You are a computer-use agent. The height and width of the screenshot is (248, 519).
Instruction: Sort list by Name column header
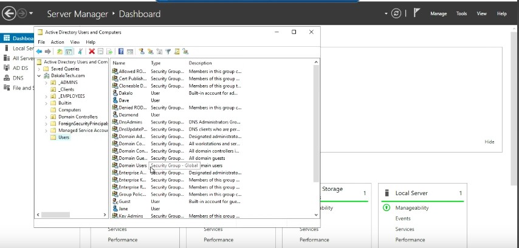click(119, 63)
